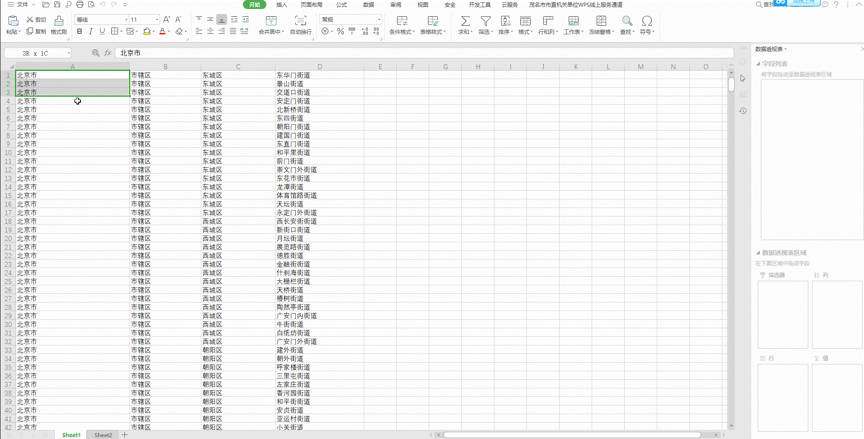The image size is (864, 439).
Task: Click the Sort (排序) icon
Action: (505, 21)
